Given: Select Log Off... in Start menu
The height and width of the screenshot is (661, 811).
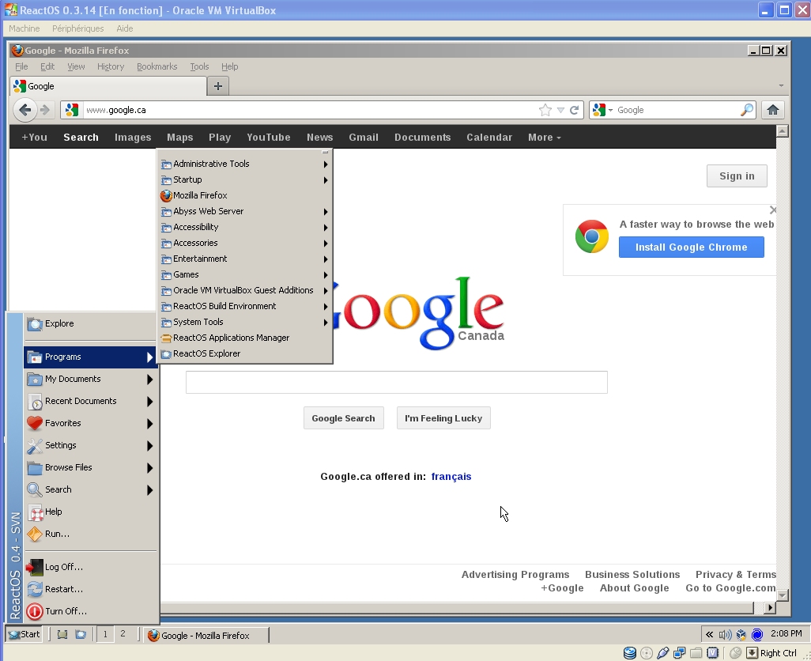Looking at the screenshot, I should [91, 567].
